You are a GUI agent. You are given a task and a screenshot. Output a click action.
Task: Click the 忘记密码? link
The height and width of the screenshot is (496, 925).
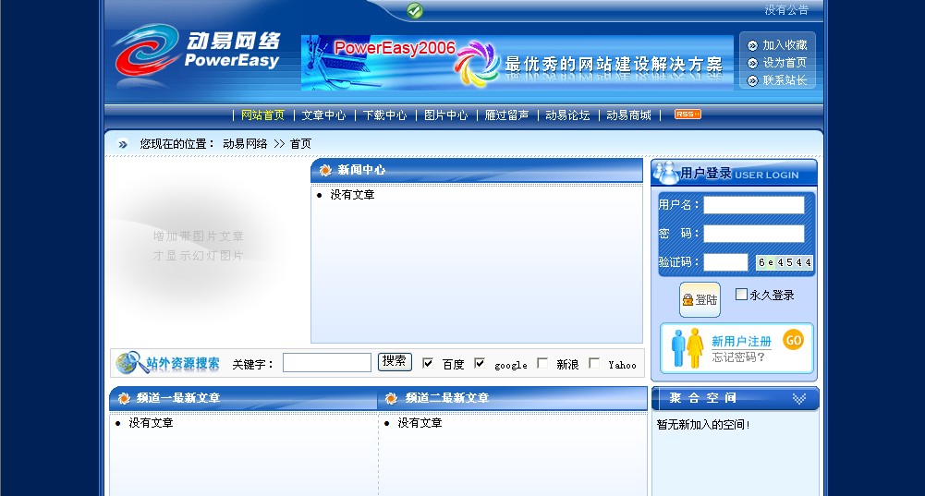(x=738, y=357)
